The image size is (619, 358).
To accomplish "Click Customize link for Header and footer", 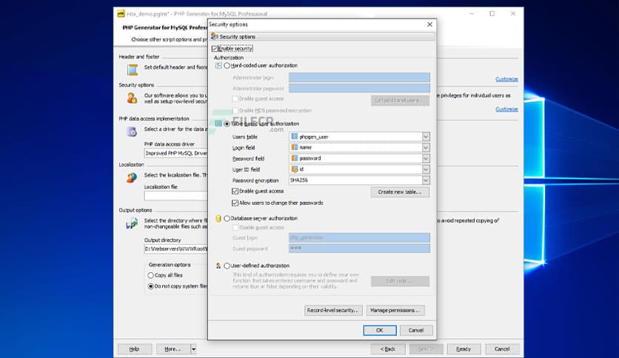I will [506, 79].
